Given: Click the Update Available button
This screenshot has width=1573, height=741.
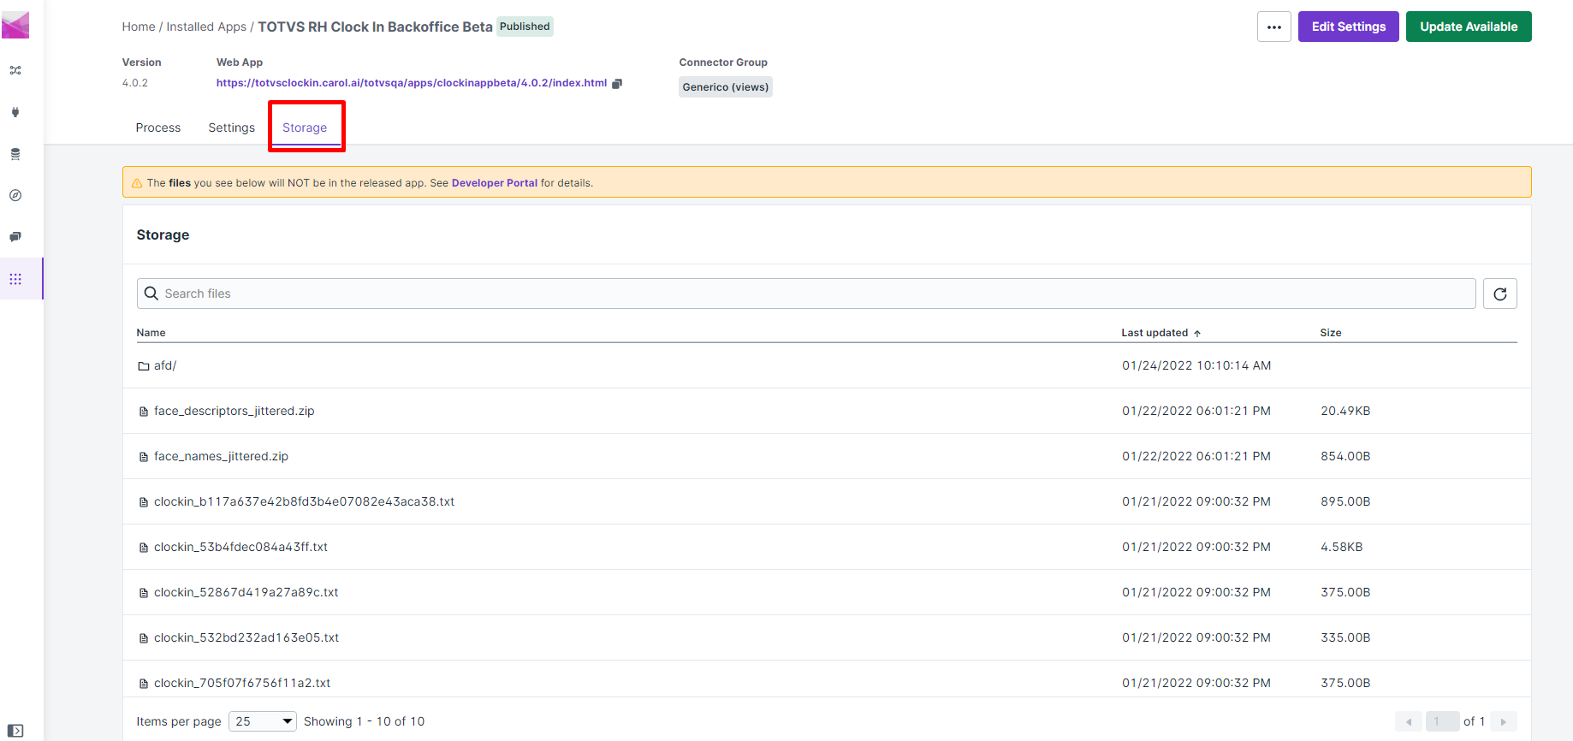Looking at the screenshot, I should [1469, 27].
